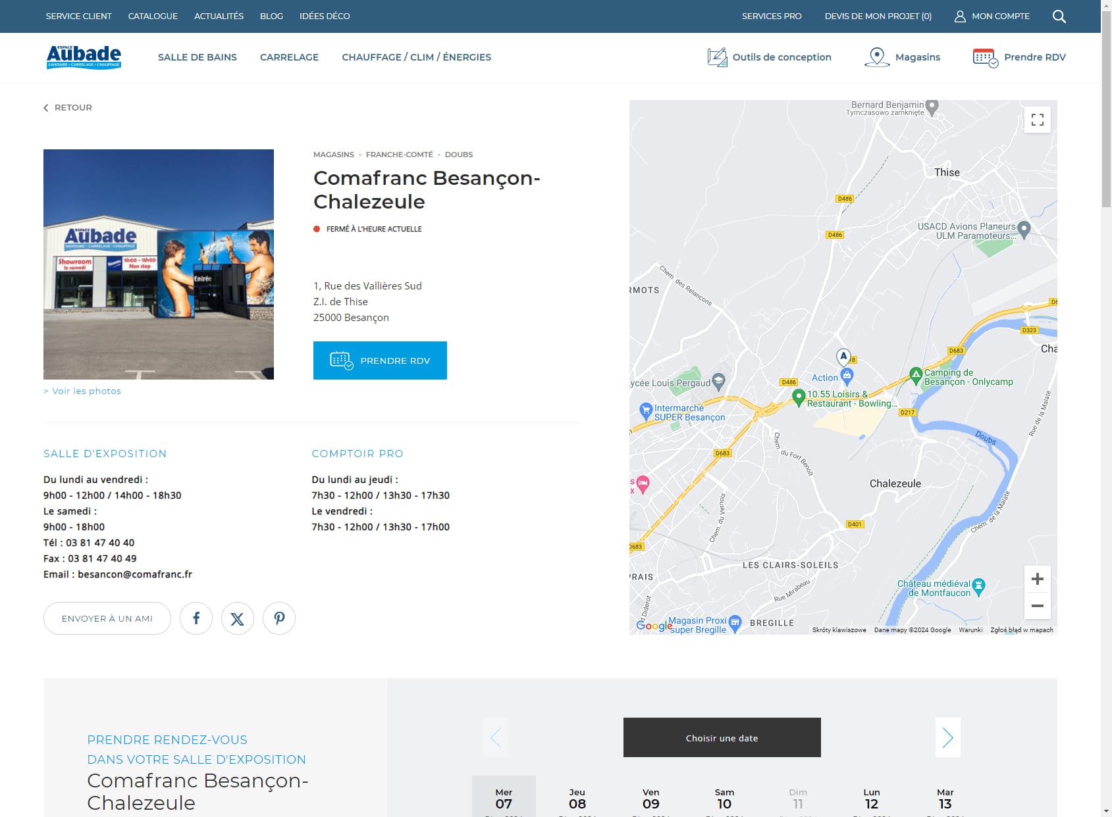This screenshot has height=817, width=1112.
Task: Open the Carrelage menu
Action: [289, 57]
